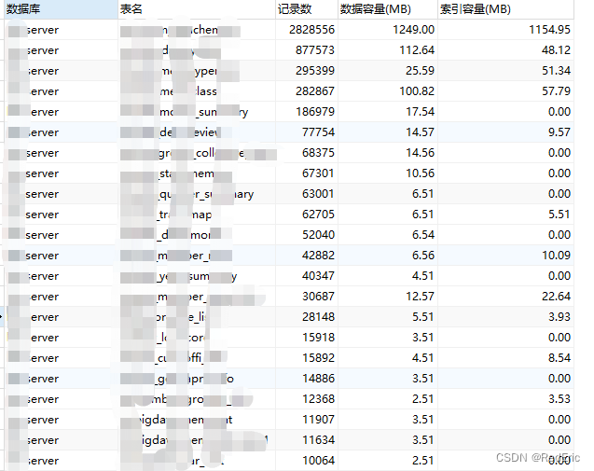Click the table name cell in the 63001 row
The height and width of the screenshot is (471, 594).
click(x=197, y=194)
